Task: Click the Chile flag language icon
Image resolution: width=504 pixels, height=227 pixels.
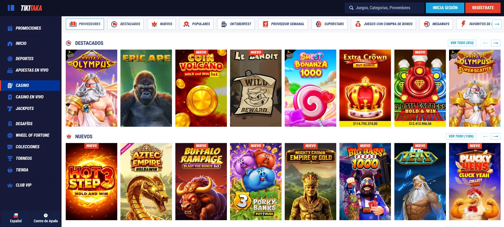Action: 16,215
